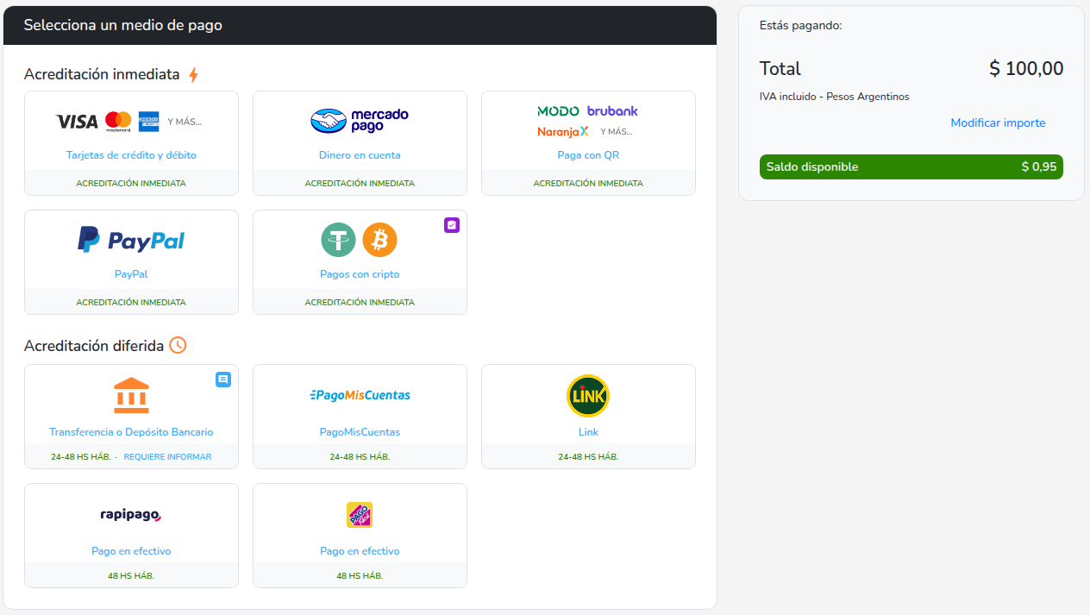Image resolution: width=1090 pixels, height=615 pixels.
Task: Click the Brubank logo
Action: pos(612,110)
